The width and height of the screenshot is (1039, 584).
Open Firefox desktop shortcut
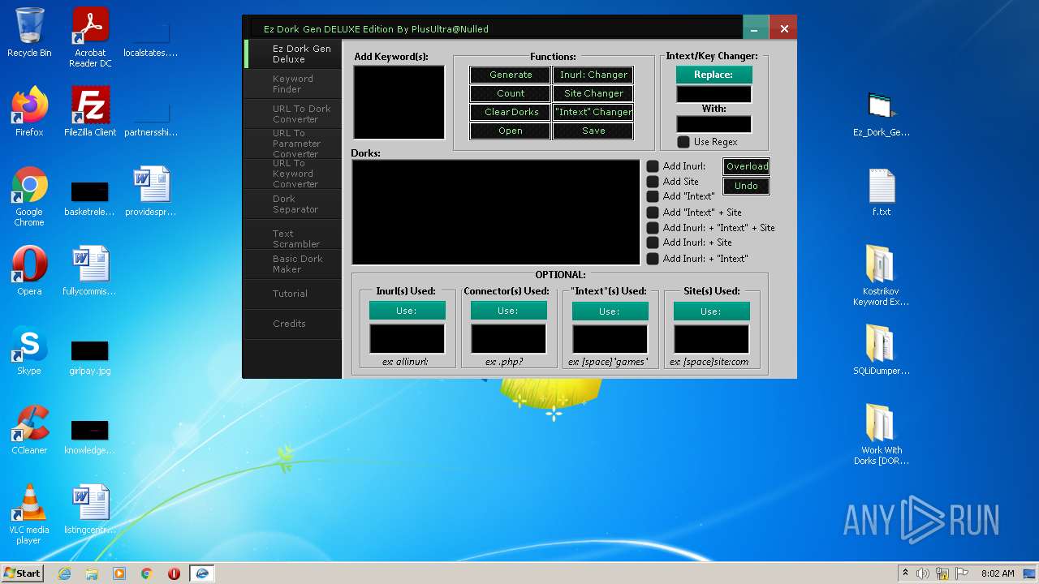click(x=29, y=112)
